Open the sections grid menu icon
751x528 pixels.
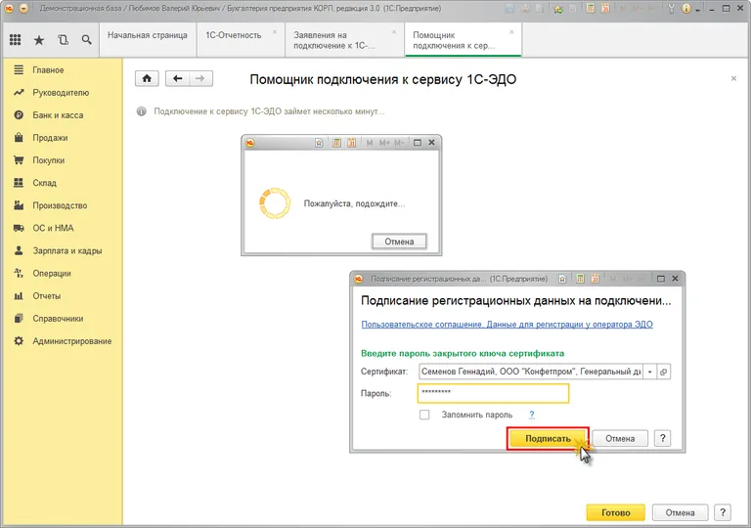point(15,40)
